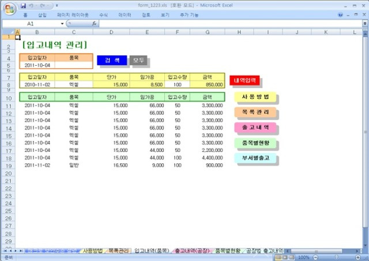This screenshot has height=261, width=369.
Task: Open the round Office button menu
Action: click(x=9, y=9)
